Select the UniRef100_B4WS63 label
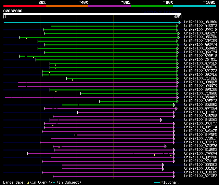Viewport: 219px width, 185px height. 201,120
